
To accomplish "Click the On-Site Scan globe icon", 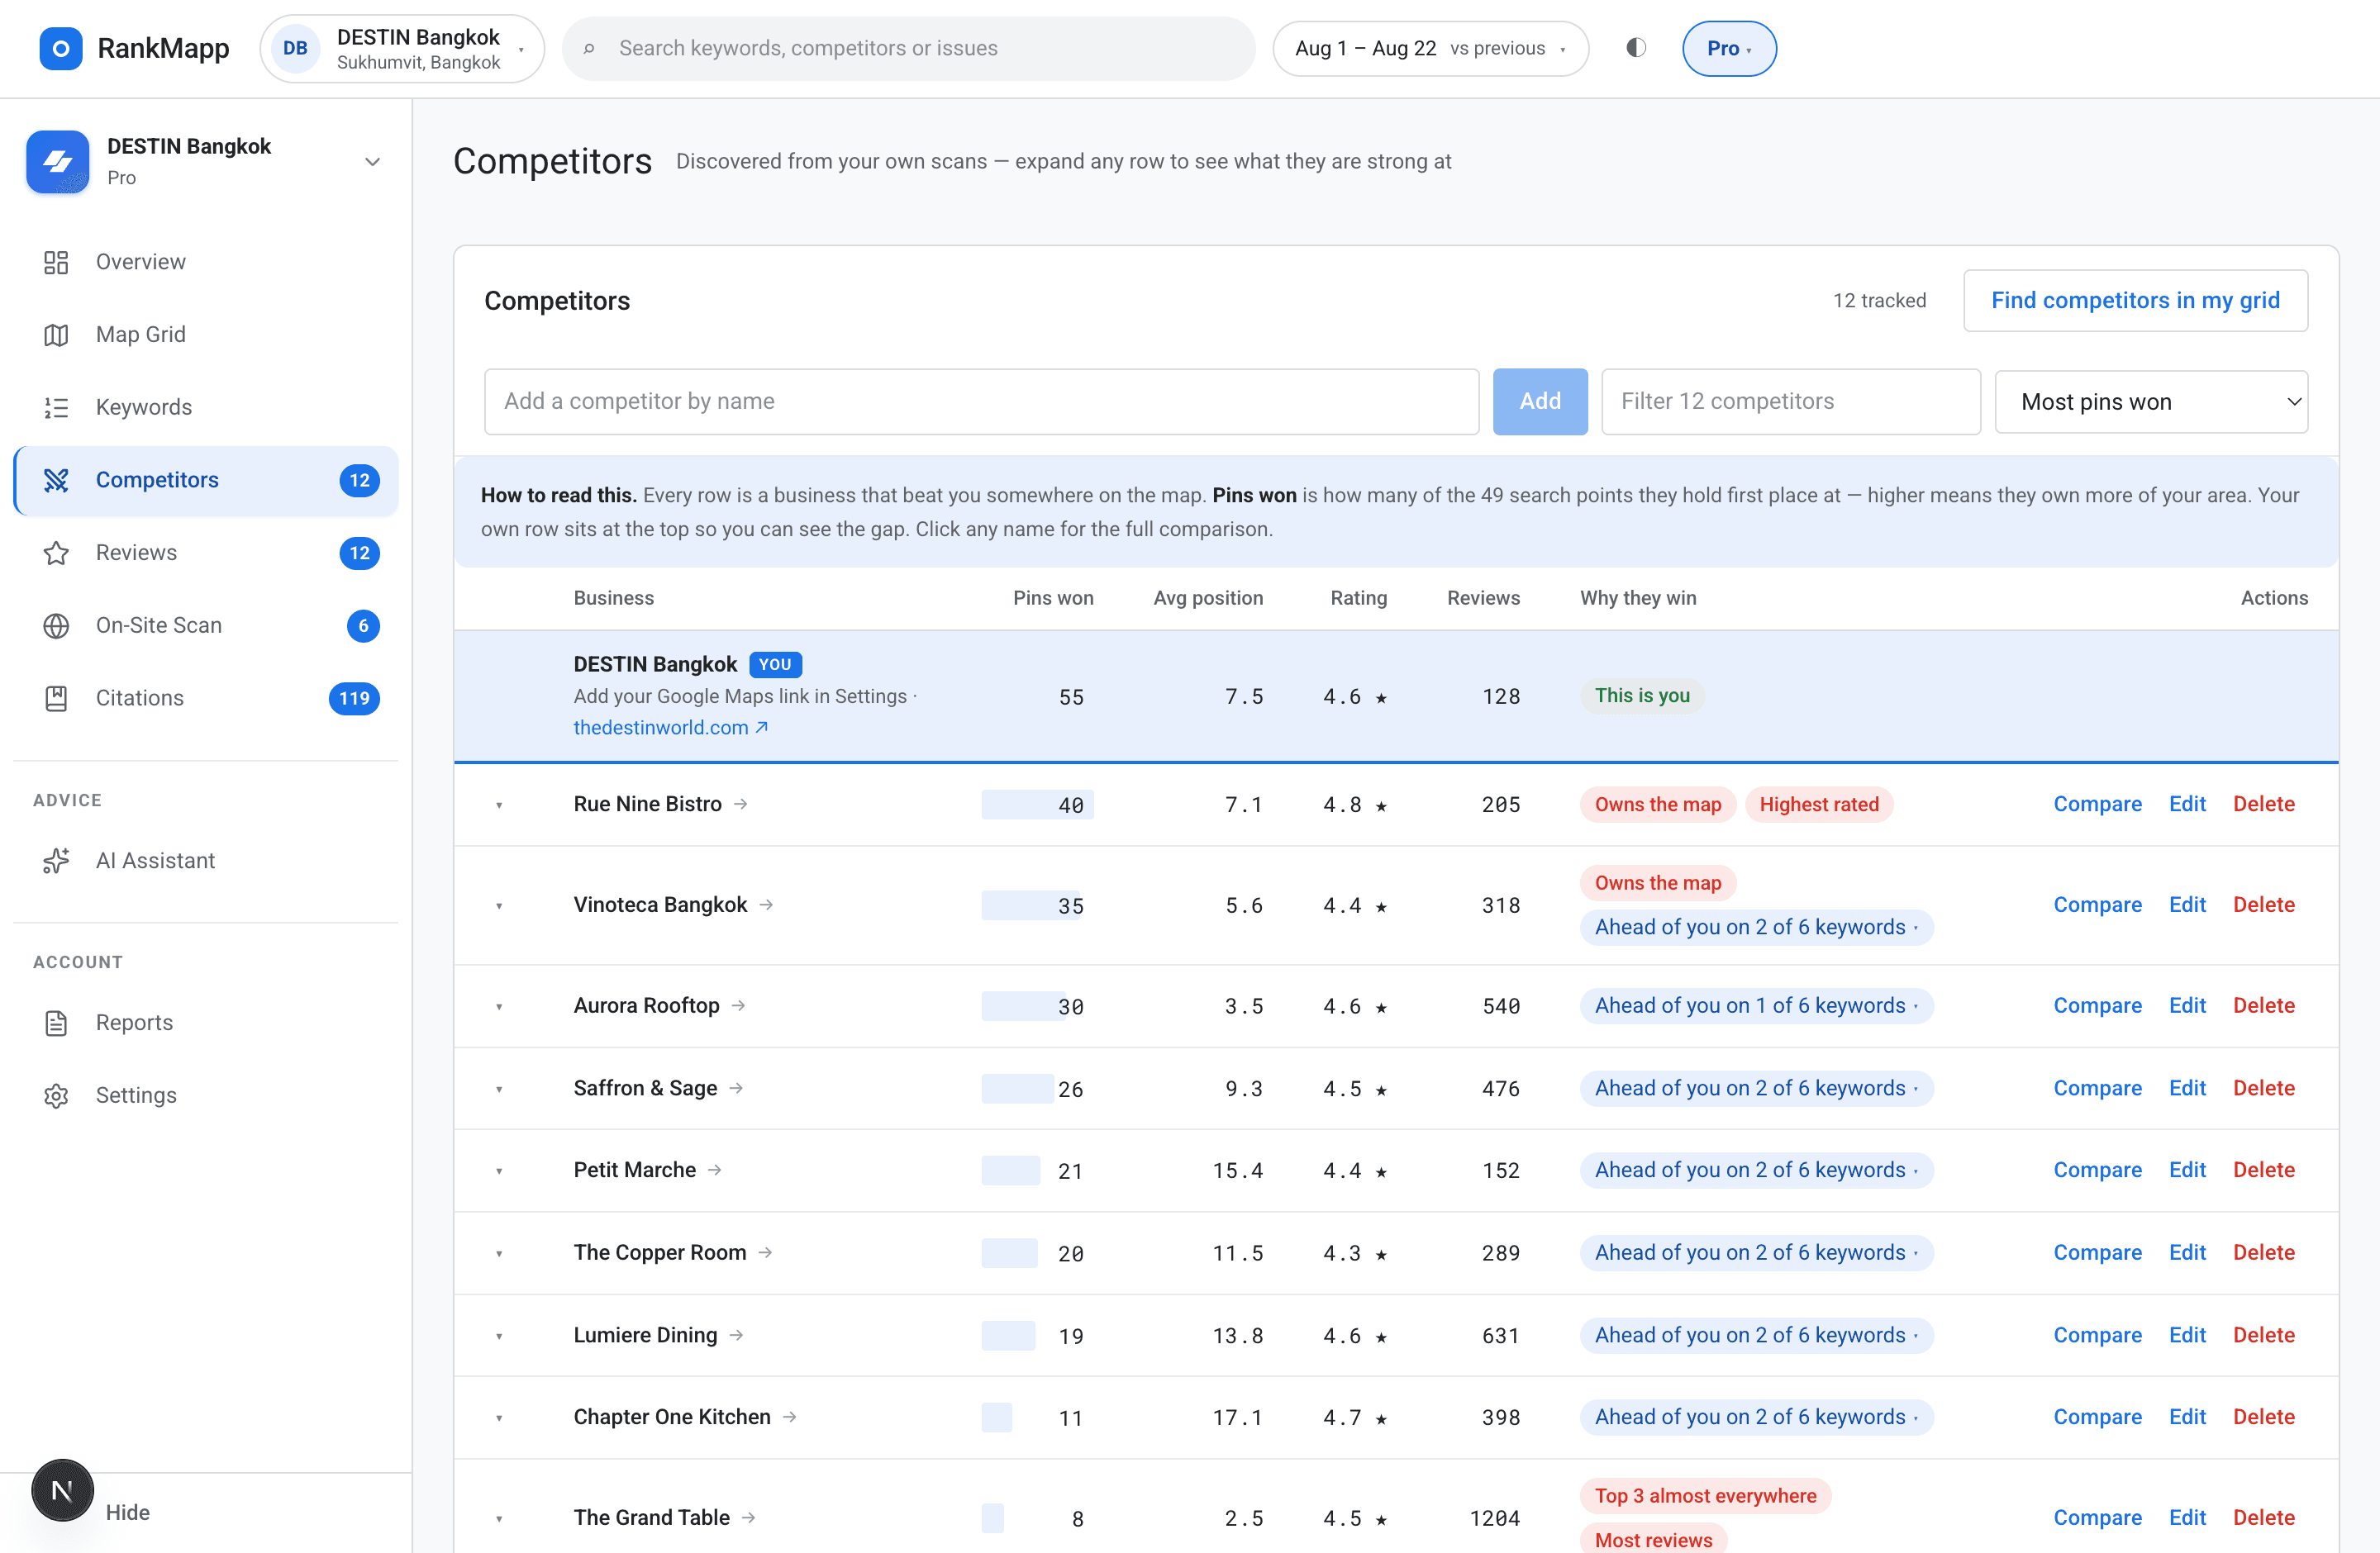I will (56, 625).
